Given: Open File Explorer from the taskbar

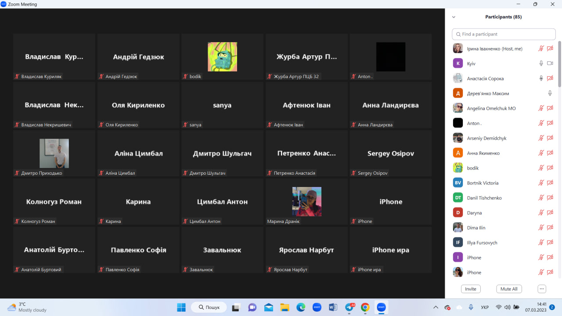Looking at the screenshot, I should (x=285, y=307).
